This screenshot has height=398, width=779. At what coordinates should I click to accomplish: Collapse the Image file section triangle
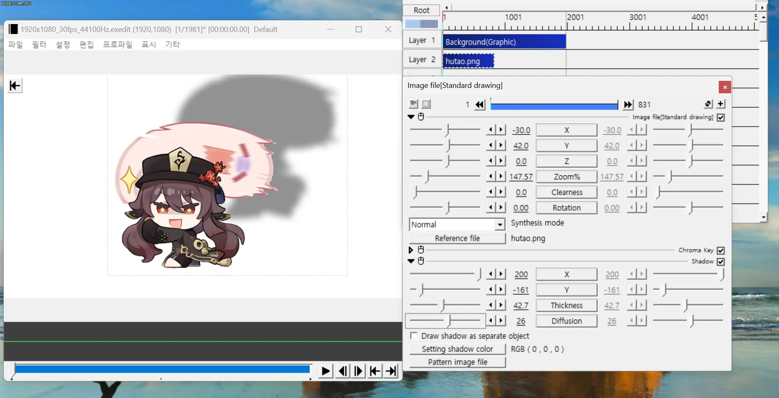click(411, 117)
